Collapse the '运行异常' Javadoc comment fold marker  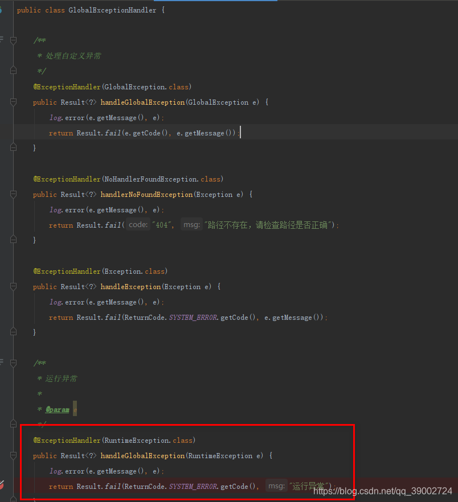point(14,363)
